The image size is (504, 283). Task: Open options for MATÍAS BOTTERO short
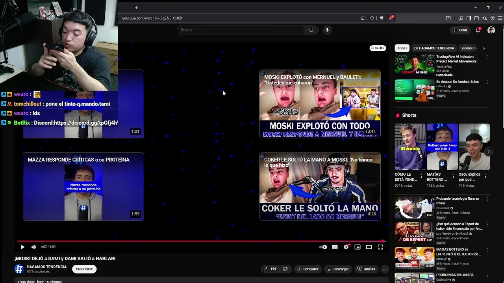pyautogui.click(x=453, y=176)
